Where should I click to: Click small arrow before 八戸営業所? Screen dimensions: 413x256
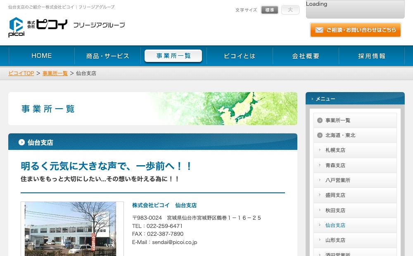pyautogui.click(x=320, y=180)
